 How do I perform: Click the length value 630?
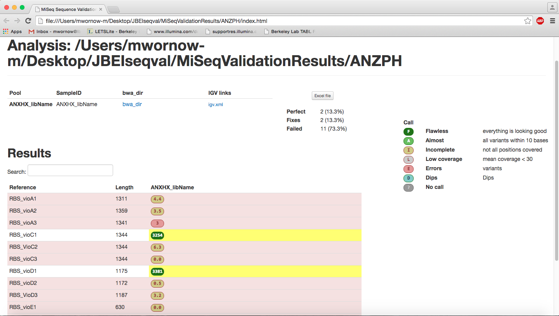[x=120, y=307]
